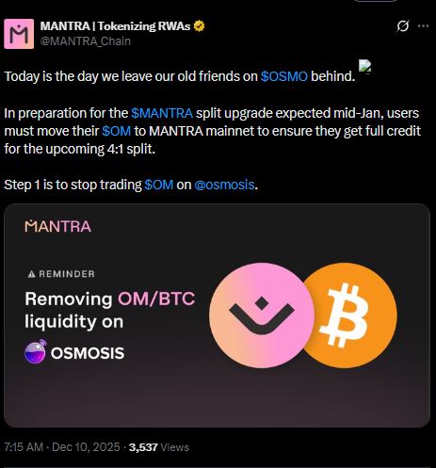The image size is (436, 468).
Task: Open the timestamp 7:15 AM · Dec 10, 2025
Action: [x=62, y=447]
